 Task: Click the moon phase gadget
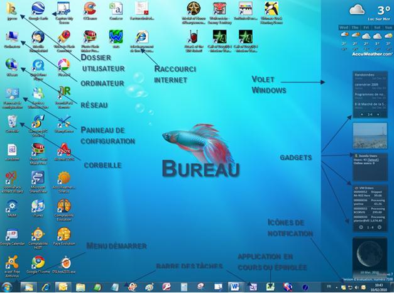pos(370,257)
